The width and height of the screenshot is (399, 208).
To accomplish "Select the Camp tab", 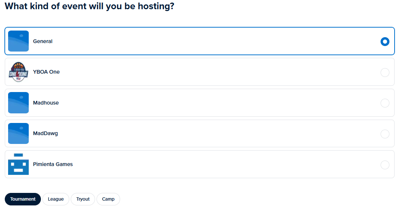I will pos(108,199).
